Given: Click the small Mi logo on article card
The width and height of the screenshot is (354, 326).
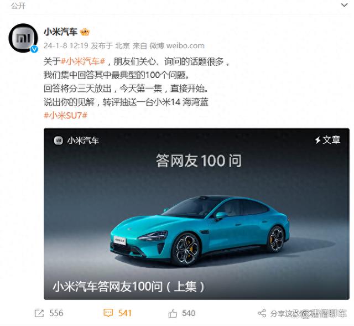Looking at the screenshot, I should click(x=58, y=141).
